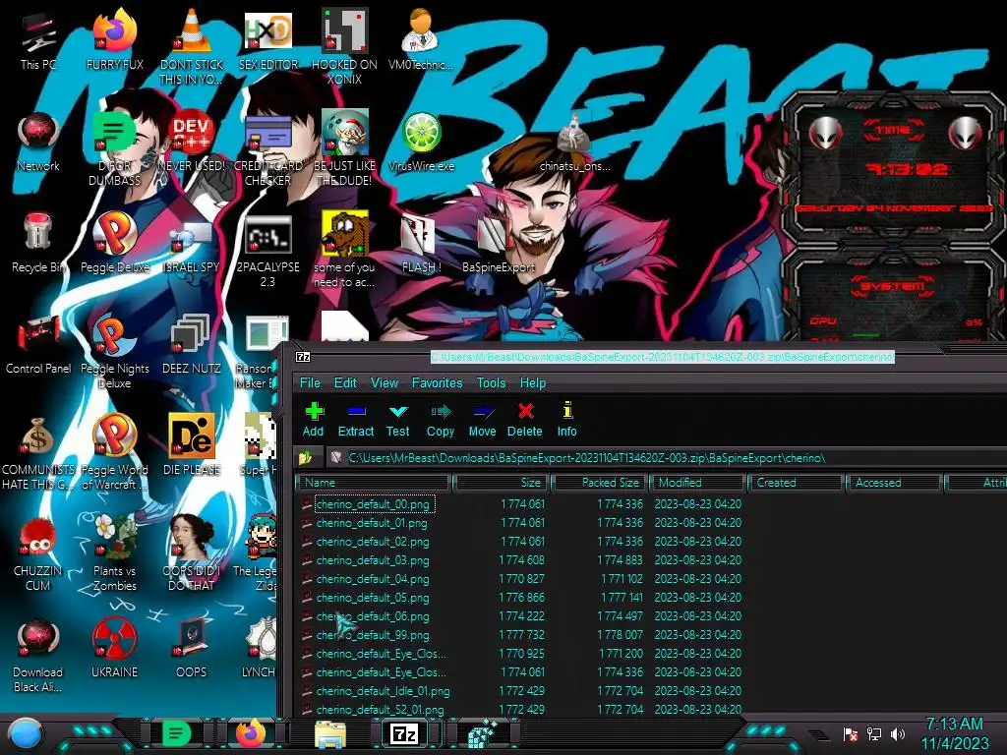This screenshot has height=755, width=1007.
Task: Sort by the Created column header
Action: (797, 483)
